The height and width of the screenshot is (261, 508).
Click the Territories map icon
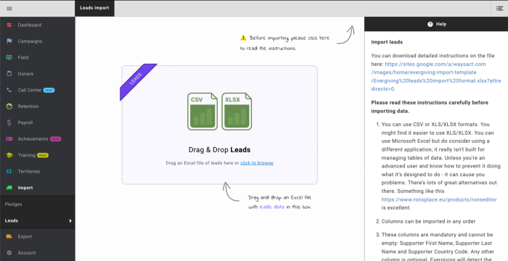(9, 171)
